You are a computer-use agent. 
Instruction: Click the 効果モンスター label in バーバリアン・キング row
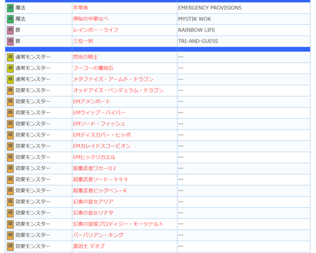[x=33, y=235]
